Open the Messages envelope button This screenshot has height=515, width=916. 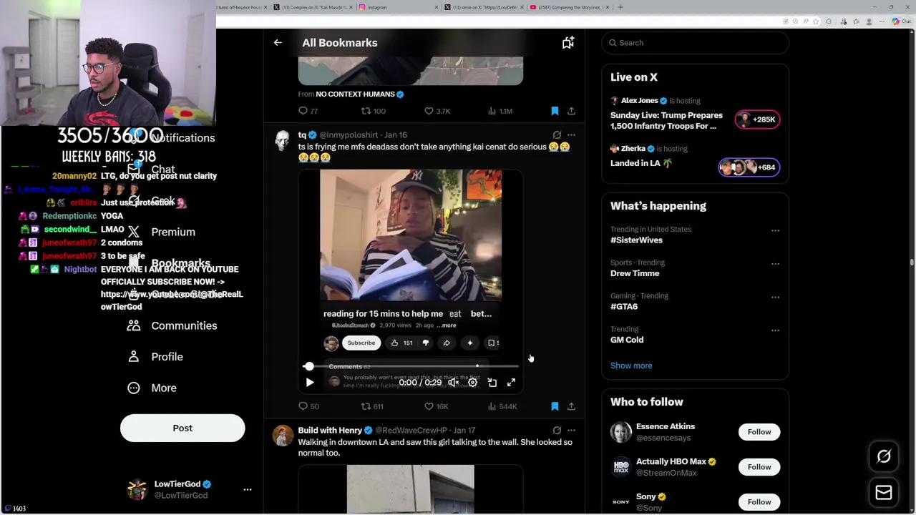(884, 492)
